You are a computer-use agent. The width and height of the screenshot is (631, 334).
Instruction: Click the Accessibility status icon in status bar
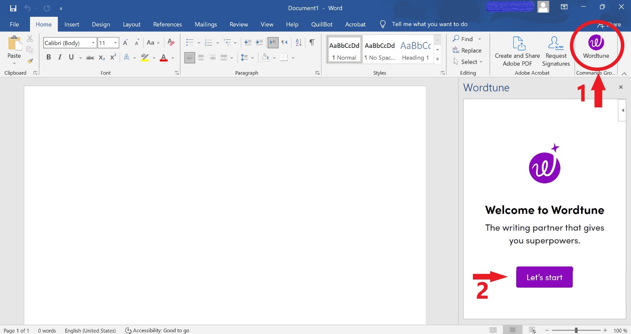tap(128, 330)
